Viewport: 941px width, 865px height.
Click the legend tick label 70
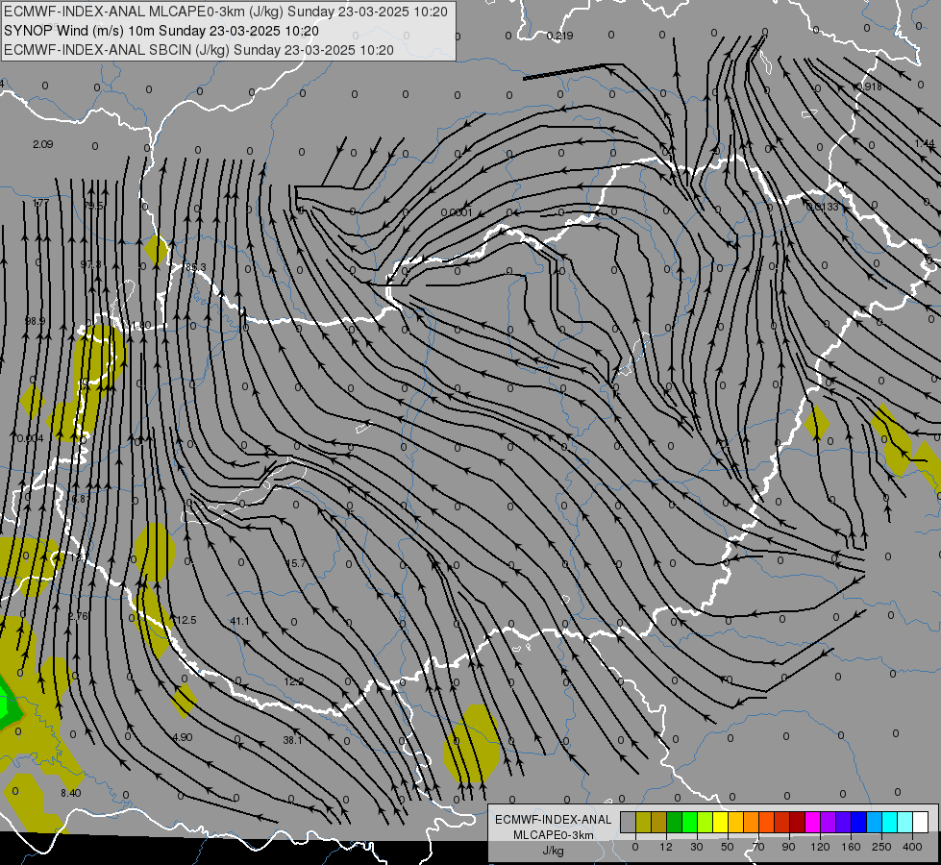[x=758, y=847]
